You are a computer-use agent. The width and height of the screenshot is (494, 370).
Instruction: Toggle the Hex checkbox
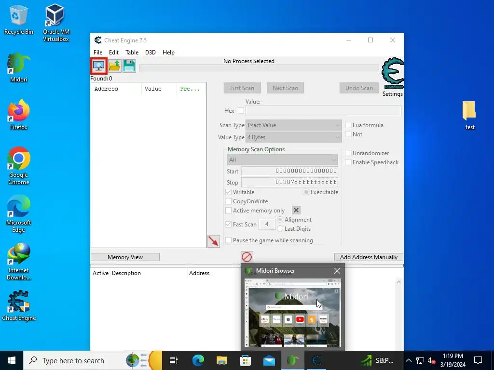tap(241, 111)
